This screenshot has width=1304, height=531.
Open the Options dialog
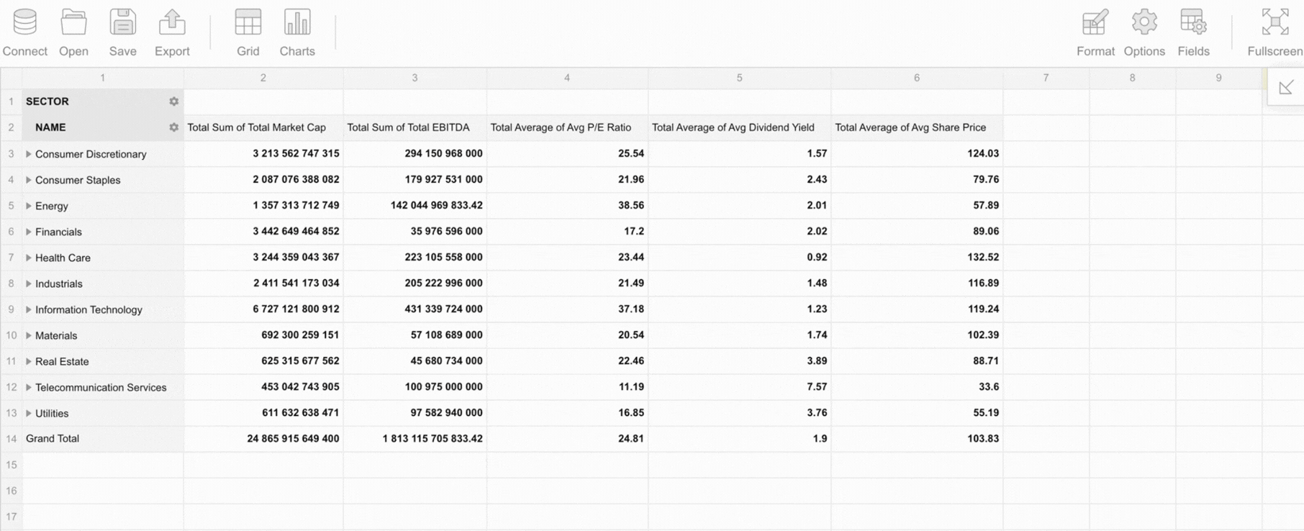pos(1144,32)
